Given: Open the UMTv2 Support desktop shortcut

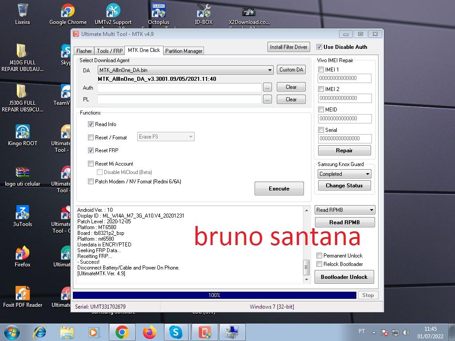Looking at the screenshot, I should [x=113, y=14].
